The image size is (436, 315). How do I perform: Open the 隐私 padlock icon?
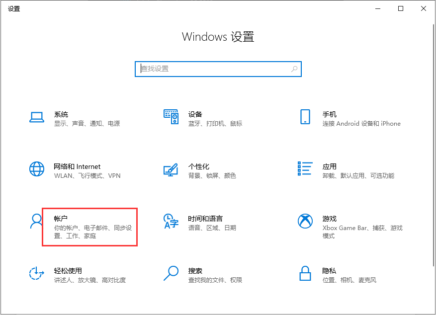click(x=305, y=273)
